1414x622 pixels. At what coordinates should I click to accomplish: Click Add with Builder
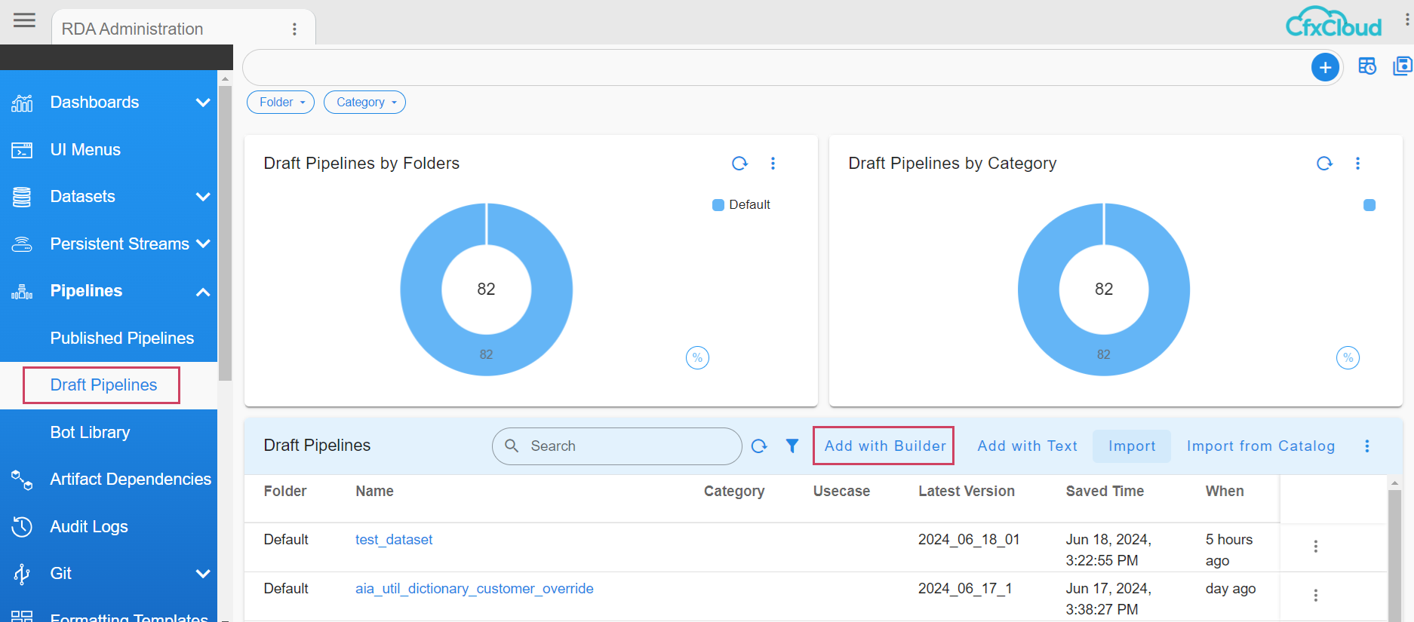pos(884,446)
